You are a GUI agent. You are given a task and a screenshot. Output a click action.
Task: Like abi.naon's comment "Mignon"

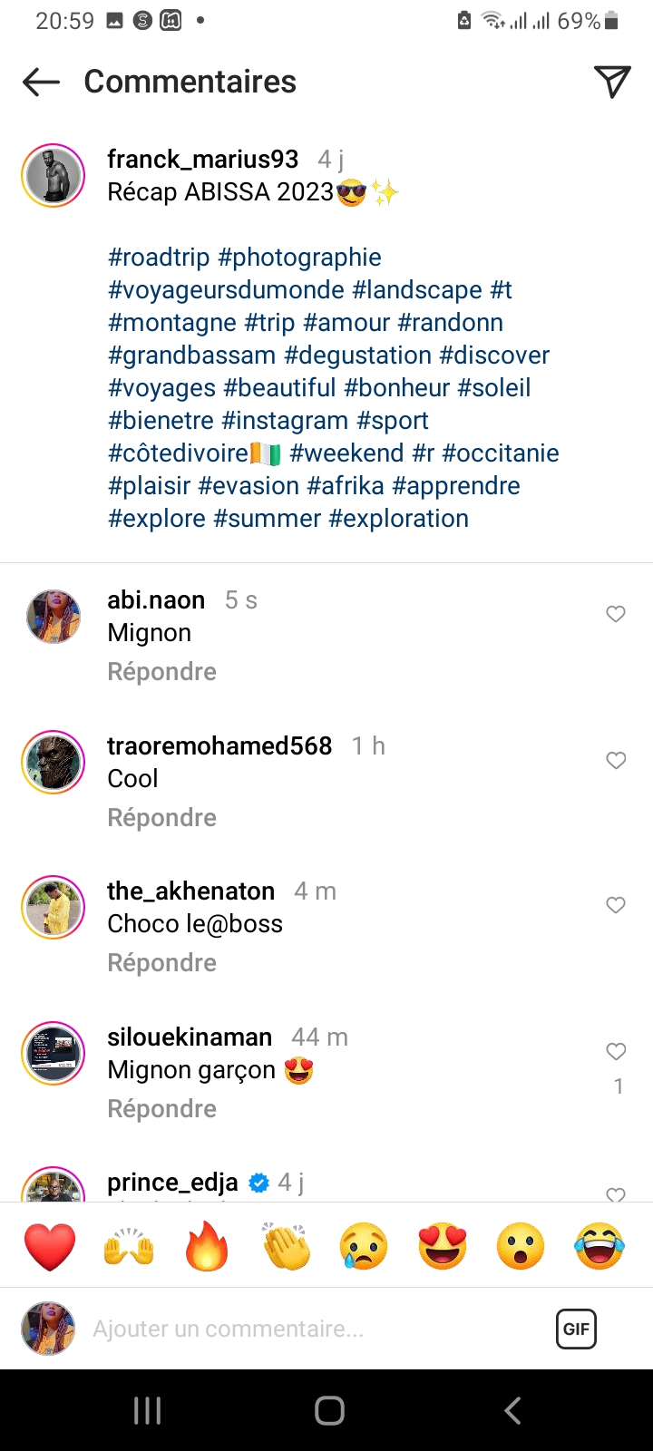pyautogui.click(x=616, y=614)
